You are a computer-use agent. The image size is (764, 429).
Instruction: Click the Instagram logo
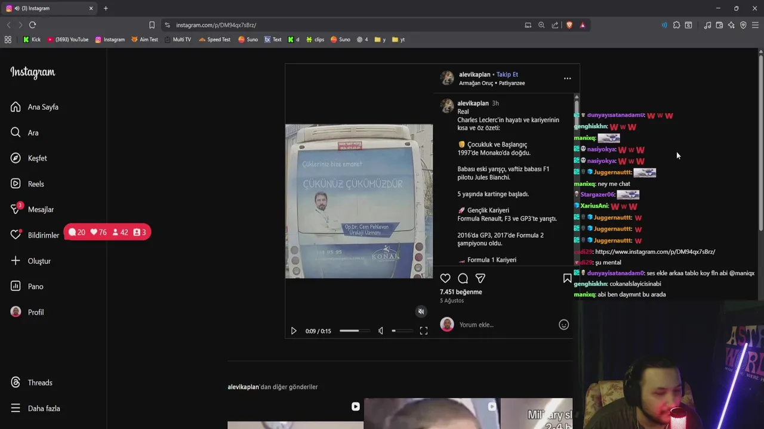(32, 72)
